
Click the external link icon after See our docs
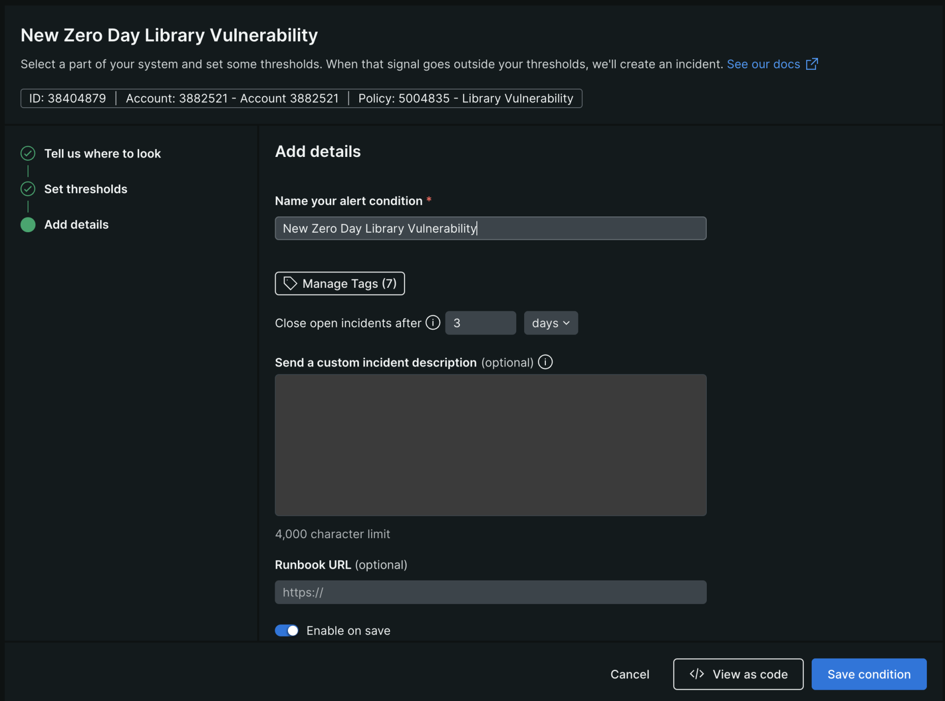tap(812, 64)
